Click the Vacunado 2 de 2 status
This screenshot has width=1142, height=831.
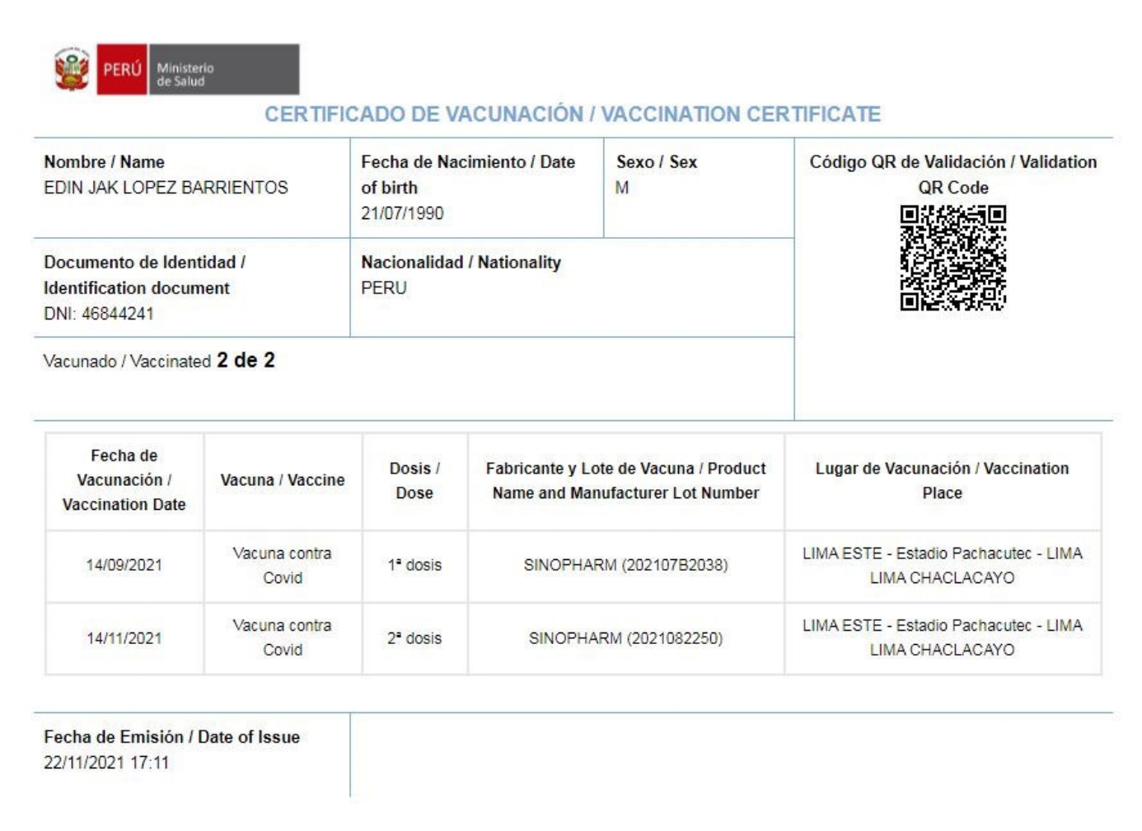click(159, 361)
